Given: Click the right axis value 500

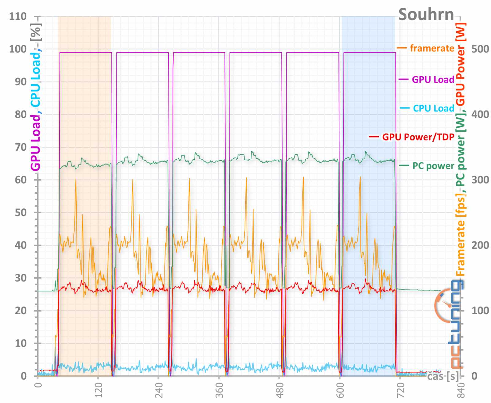Looking at the screenshot, I should coord(480,49).
